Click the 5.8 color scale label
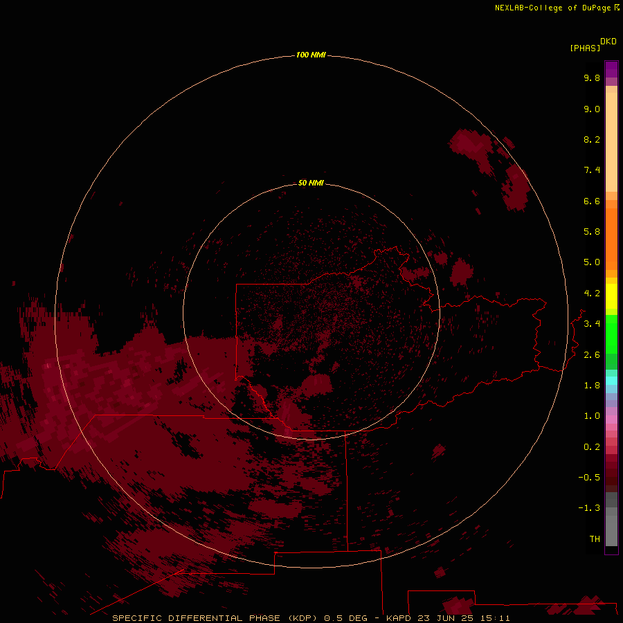This screenshot has width=623, height=623. (x=592, y=232)
